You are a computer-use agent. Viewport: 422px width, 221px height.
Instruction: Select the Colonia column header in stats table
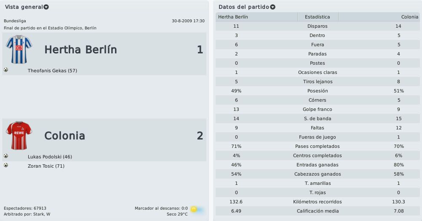[379, 17]
